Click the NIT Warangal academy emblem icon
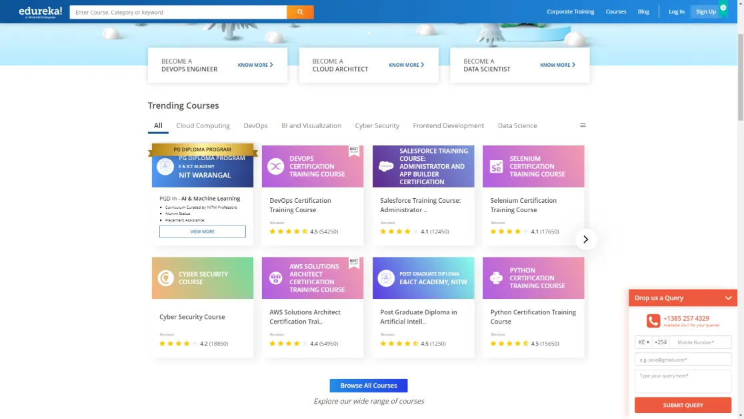This screenshot has height=419, width=744. [165, 167]
